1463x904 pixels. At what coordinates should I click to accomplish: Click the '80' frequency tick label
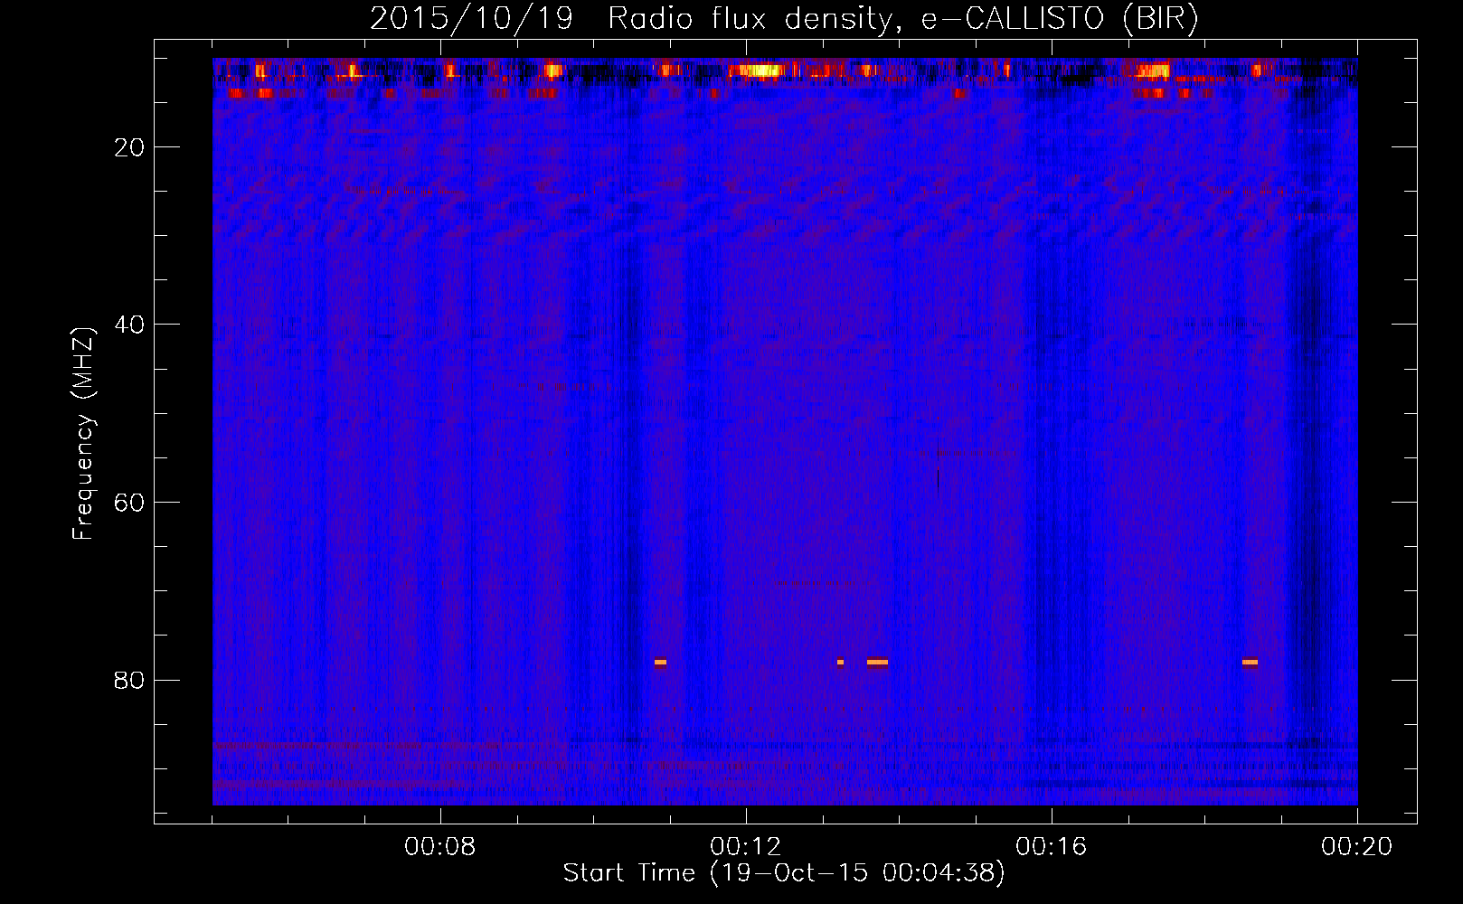[129, 680]
